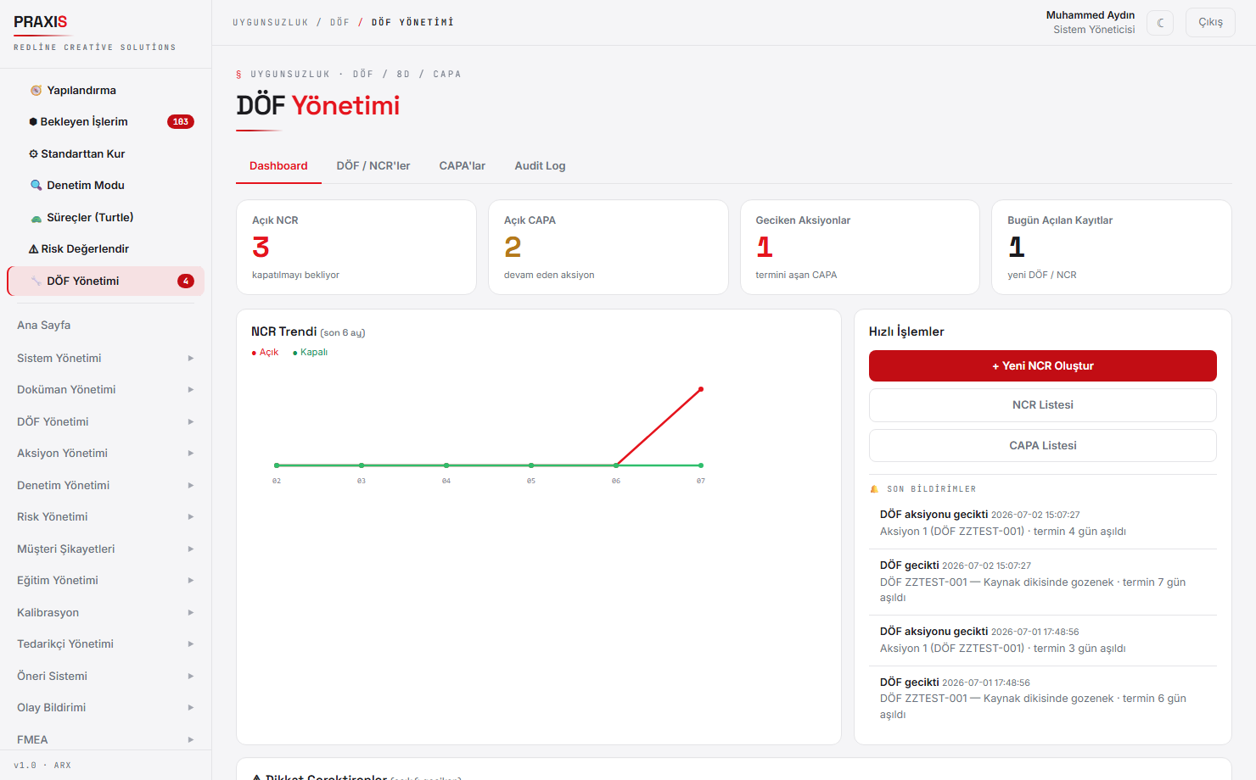
Task: Click UYGUNSUZLUK in the top breadcrumb
Action: 271,23
